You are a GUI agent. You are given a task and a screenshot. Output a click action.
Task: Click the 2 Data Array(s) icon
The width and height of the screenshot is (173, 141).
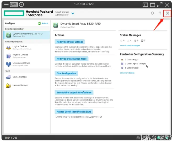coord(122,60)
